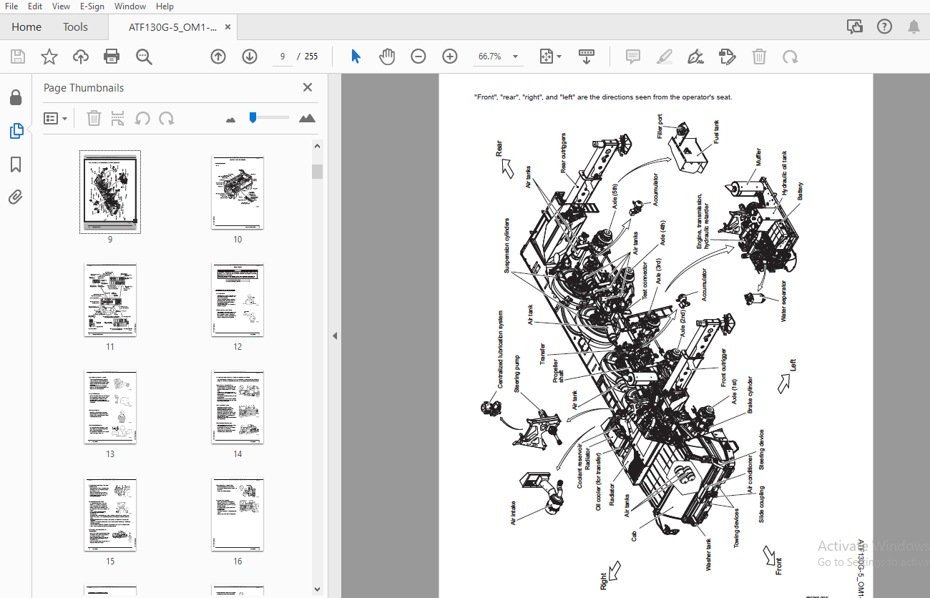
Task: Click the thumbnails panel scroll down arrow
Action: (x=318, y=589)
